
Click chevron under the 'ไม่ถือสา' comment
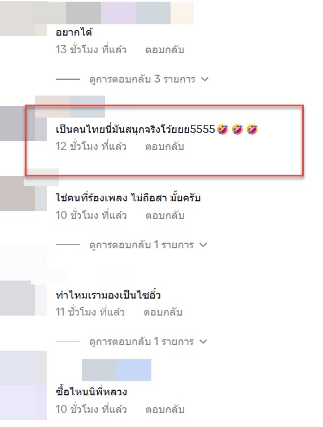(203, 245)
